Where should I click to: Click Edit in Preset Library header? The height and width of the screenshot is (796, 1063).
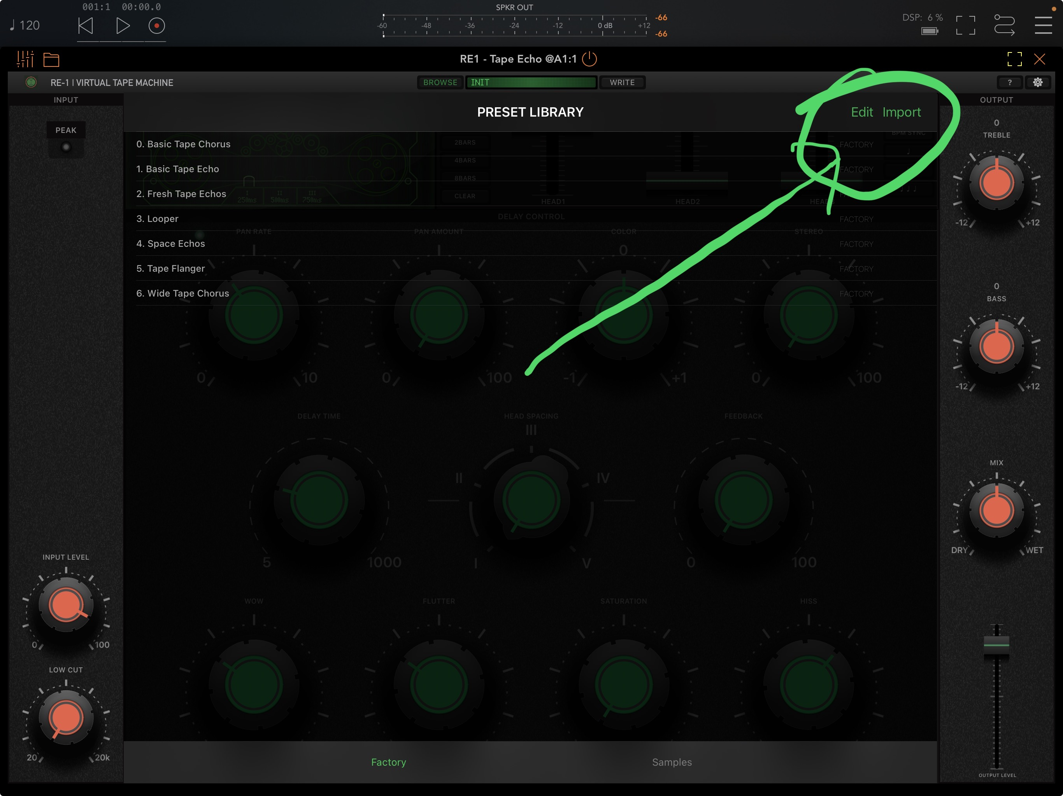tap(862, 112)
